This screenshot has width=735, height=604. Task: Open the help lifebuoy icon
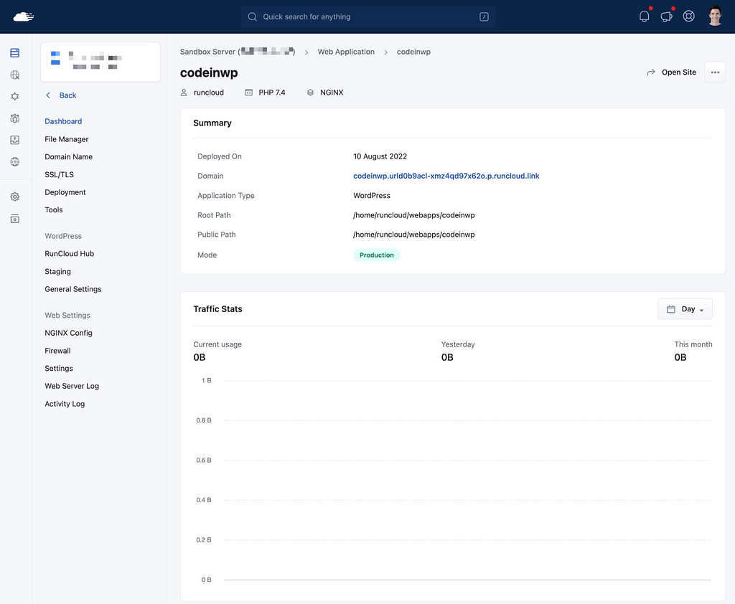coord(688,15)
